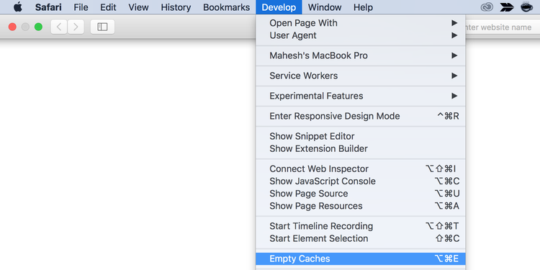Image resolution: width=540 pixels, height=270 pixels.
Task: Expand the User Agent submenu
Action: click(x=361, y=35)
